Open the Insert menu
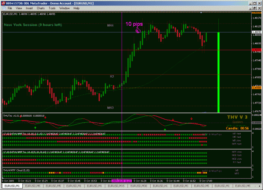263x190 pixels. click(29, 8)
